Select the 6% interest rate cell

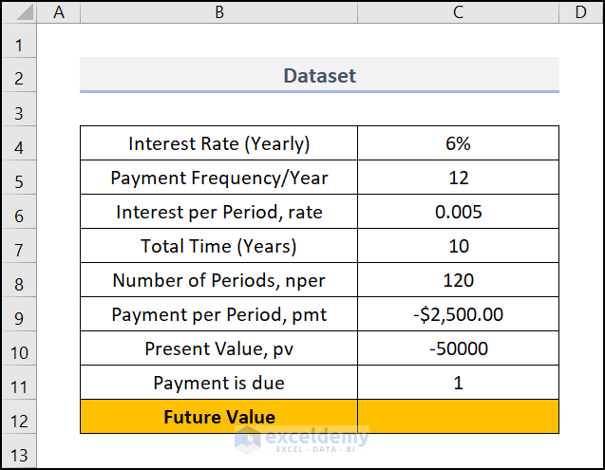point(458,144)
